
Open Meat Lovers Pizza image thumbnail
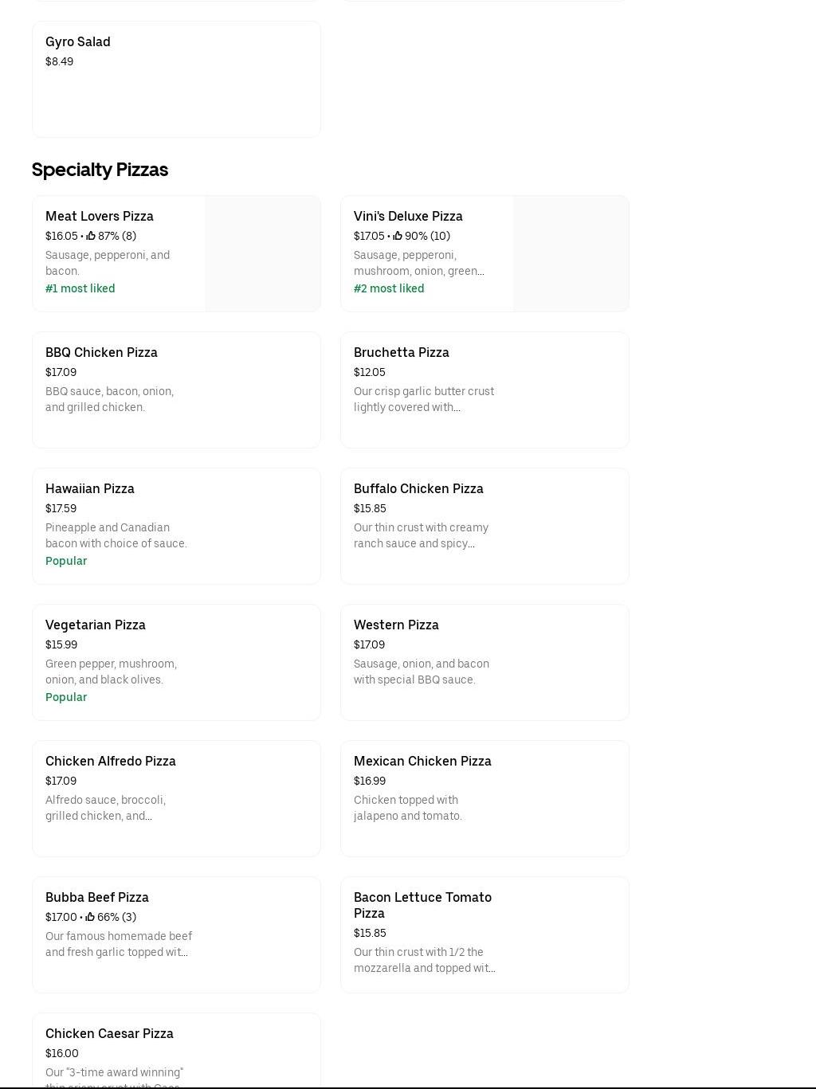pos(262,253)
